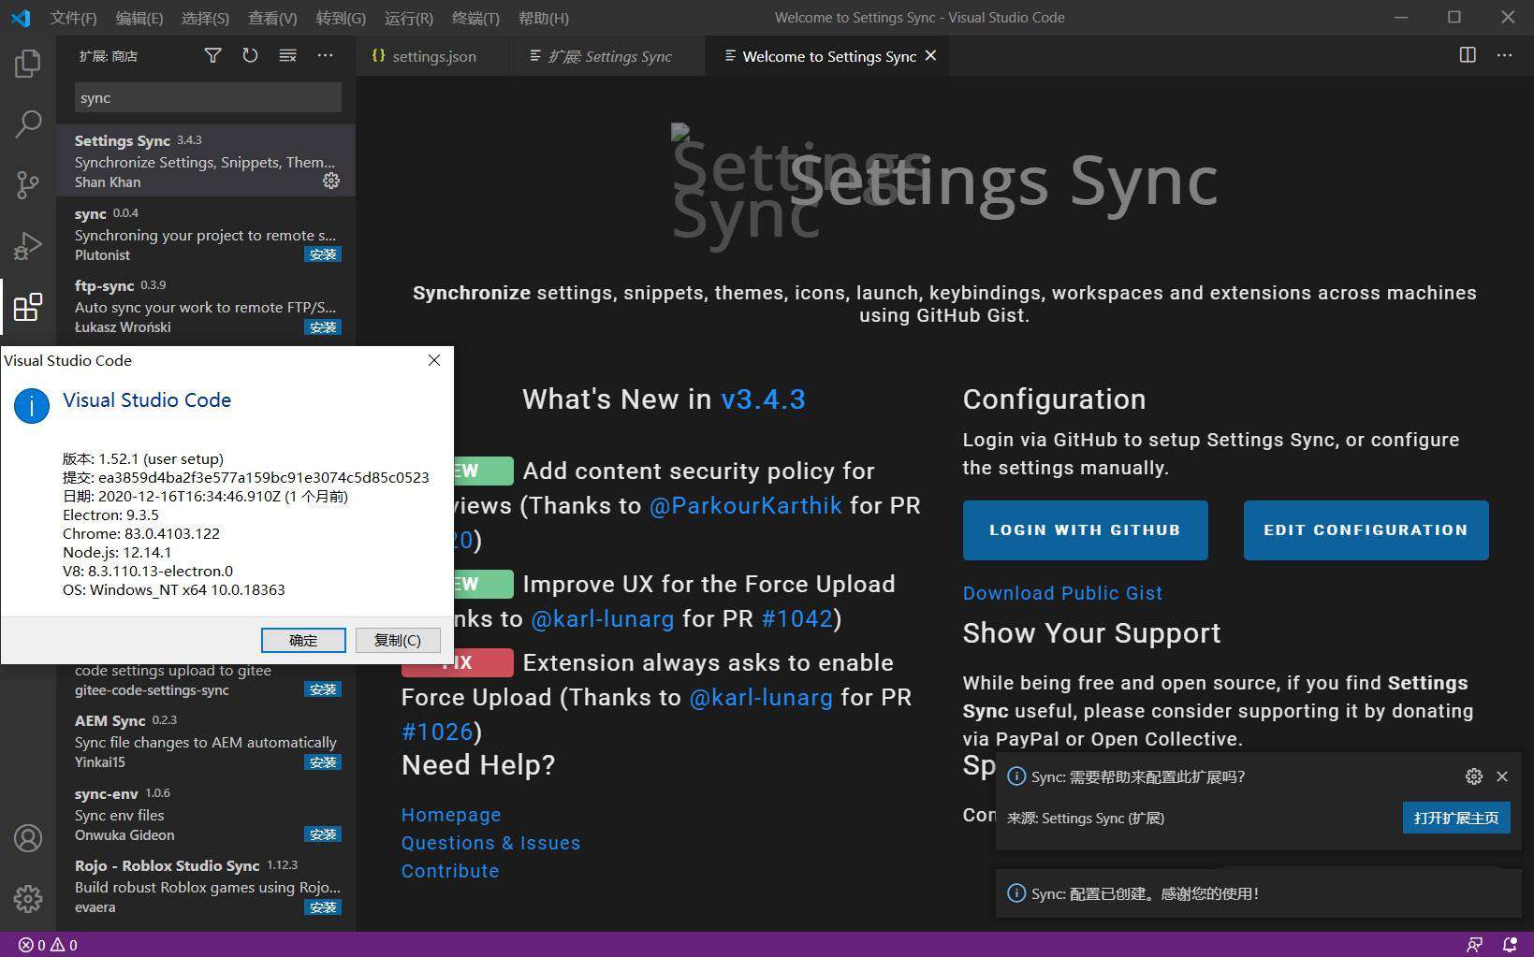The width and height of the screenshot is (1534, 957).
Task: Click 确定 in the about dialog
Action: point(303,640)
